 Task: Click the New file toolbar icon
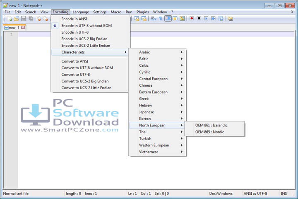[10, 19]
